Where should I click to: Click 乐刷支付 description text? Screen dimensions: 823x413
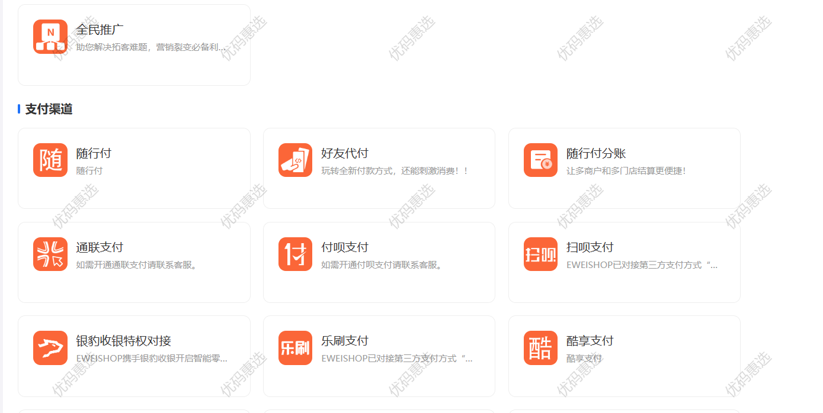tap(396, 359)
